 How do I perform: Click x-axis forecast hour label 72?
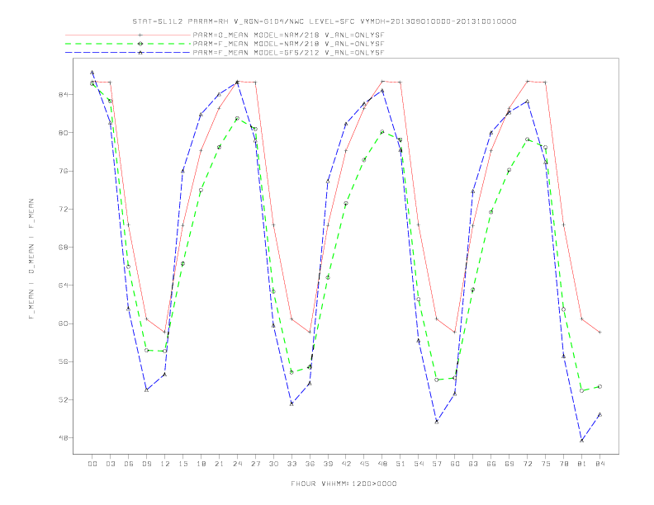click(x=528, y=464)
